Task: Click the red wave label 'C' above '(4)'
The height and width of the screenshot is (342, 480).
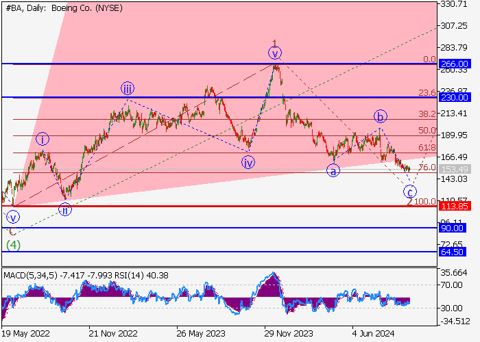Action: tap(12, 232)
